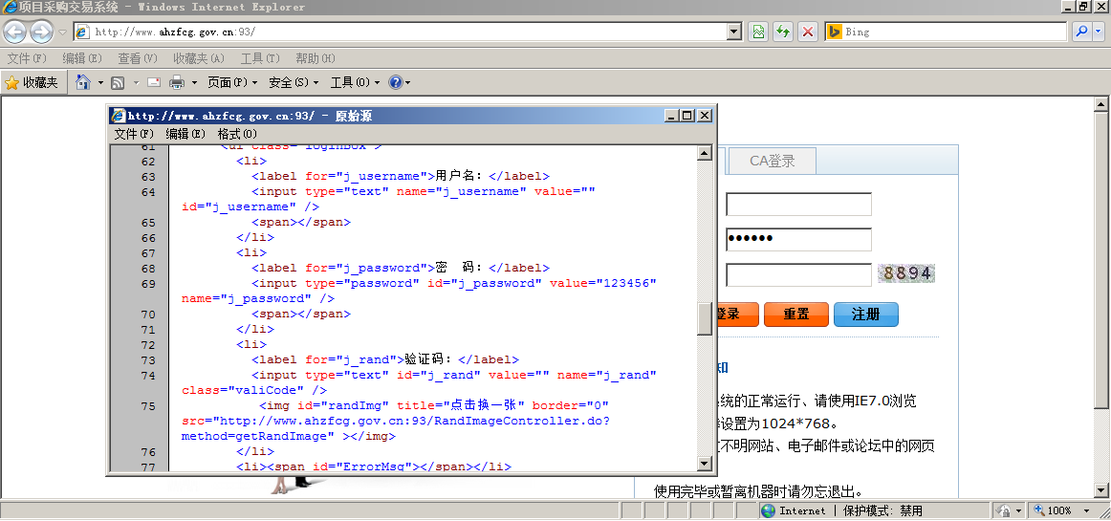Click the source viewer vertical scroll thumb
1111x521 pixels.
pos(705,318)
